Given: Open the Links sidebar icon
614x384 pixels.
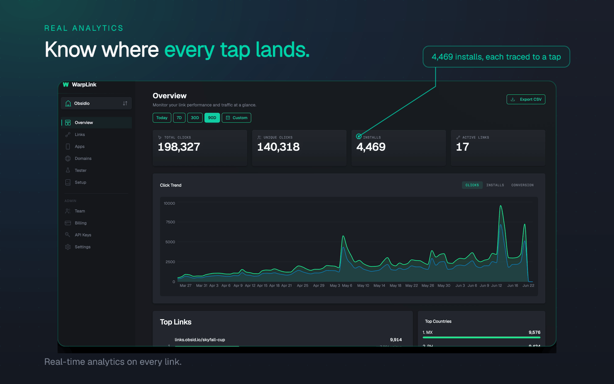Looking at the screenshot, I should pyautogui.click(x=68, y=134).
